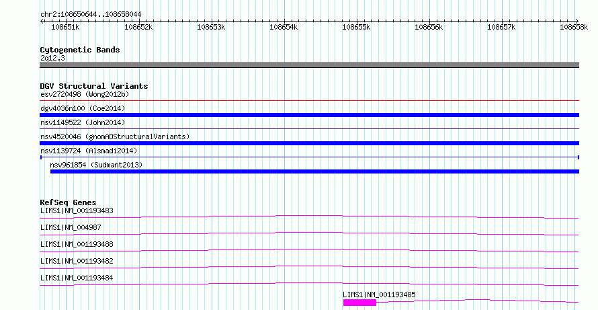This screenshot has height=310, width=598.
Task: Open variant nsv1149522 (John2014) label
Action: tap(83, 122)
